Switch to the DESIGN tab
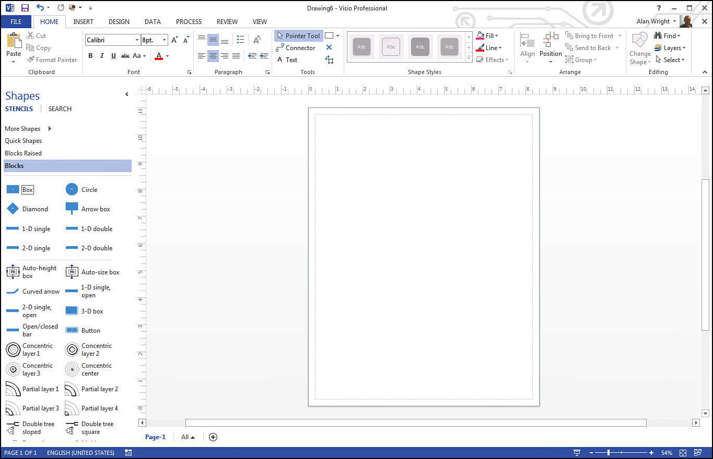This screenshot has width=713, height=459. [119, 21]
